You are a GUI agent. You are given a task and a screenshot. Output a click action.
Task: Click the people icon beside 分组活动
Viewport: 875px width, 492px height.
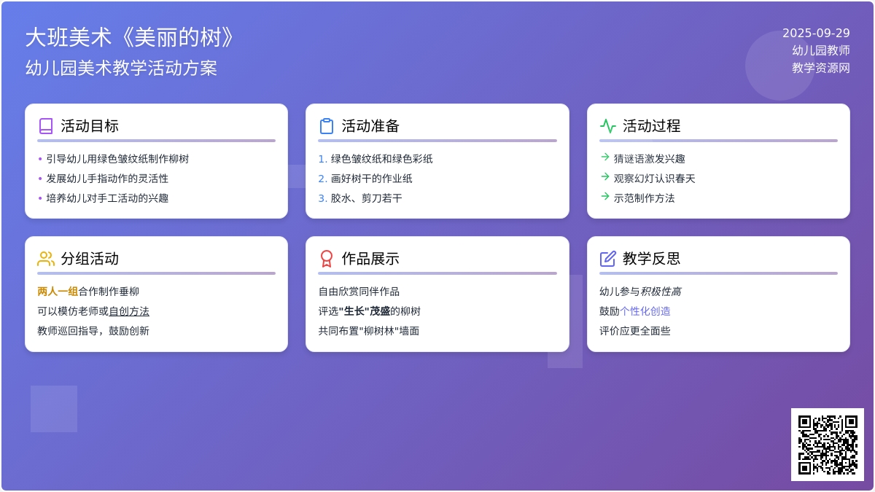pos(46,259)
